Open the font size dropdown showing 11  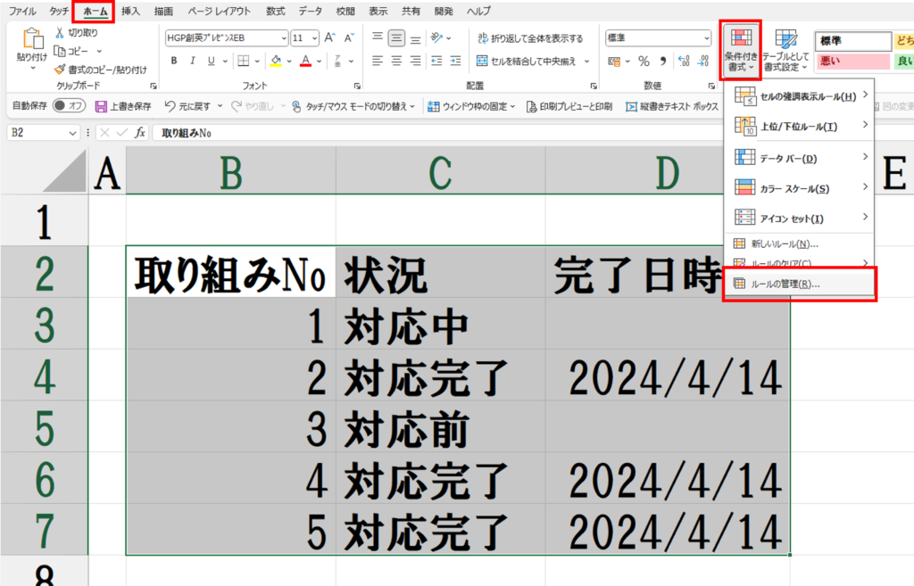click(x=314, y=37)
